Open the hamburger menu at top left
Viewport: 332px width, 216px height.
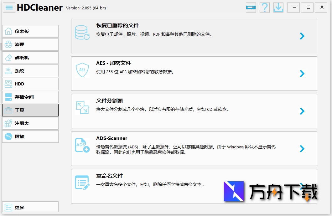pos(9,7)
